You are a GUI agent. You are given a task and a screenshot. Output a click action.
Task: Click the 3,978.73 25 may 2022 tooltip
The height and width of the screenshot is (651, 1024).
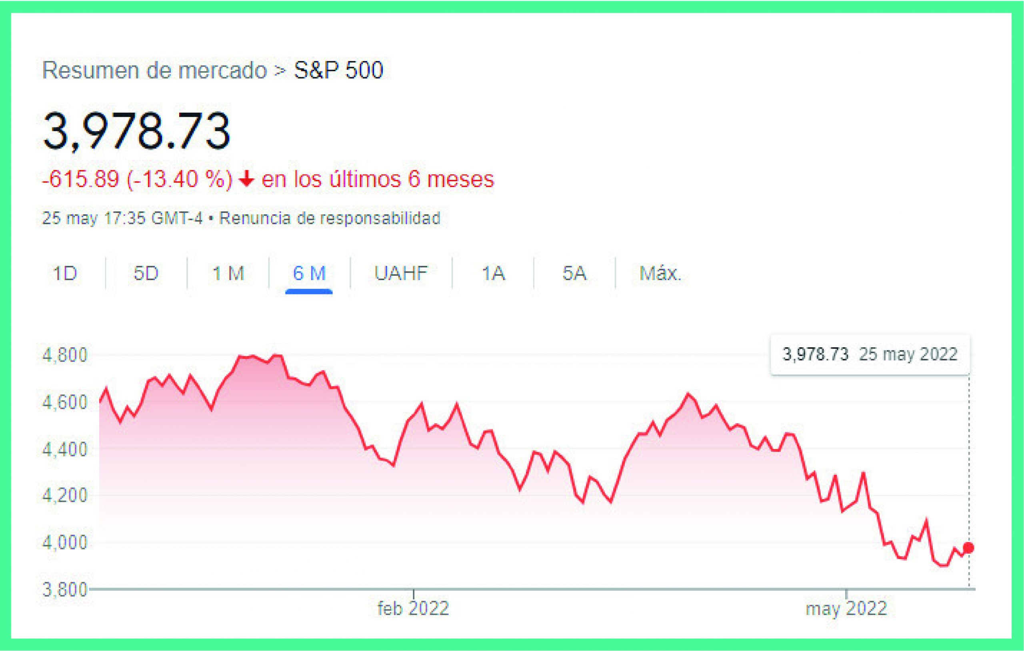tap(870, 354)
